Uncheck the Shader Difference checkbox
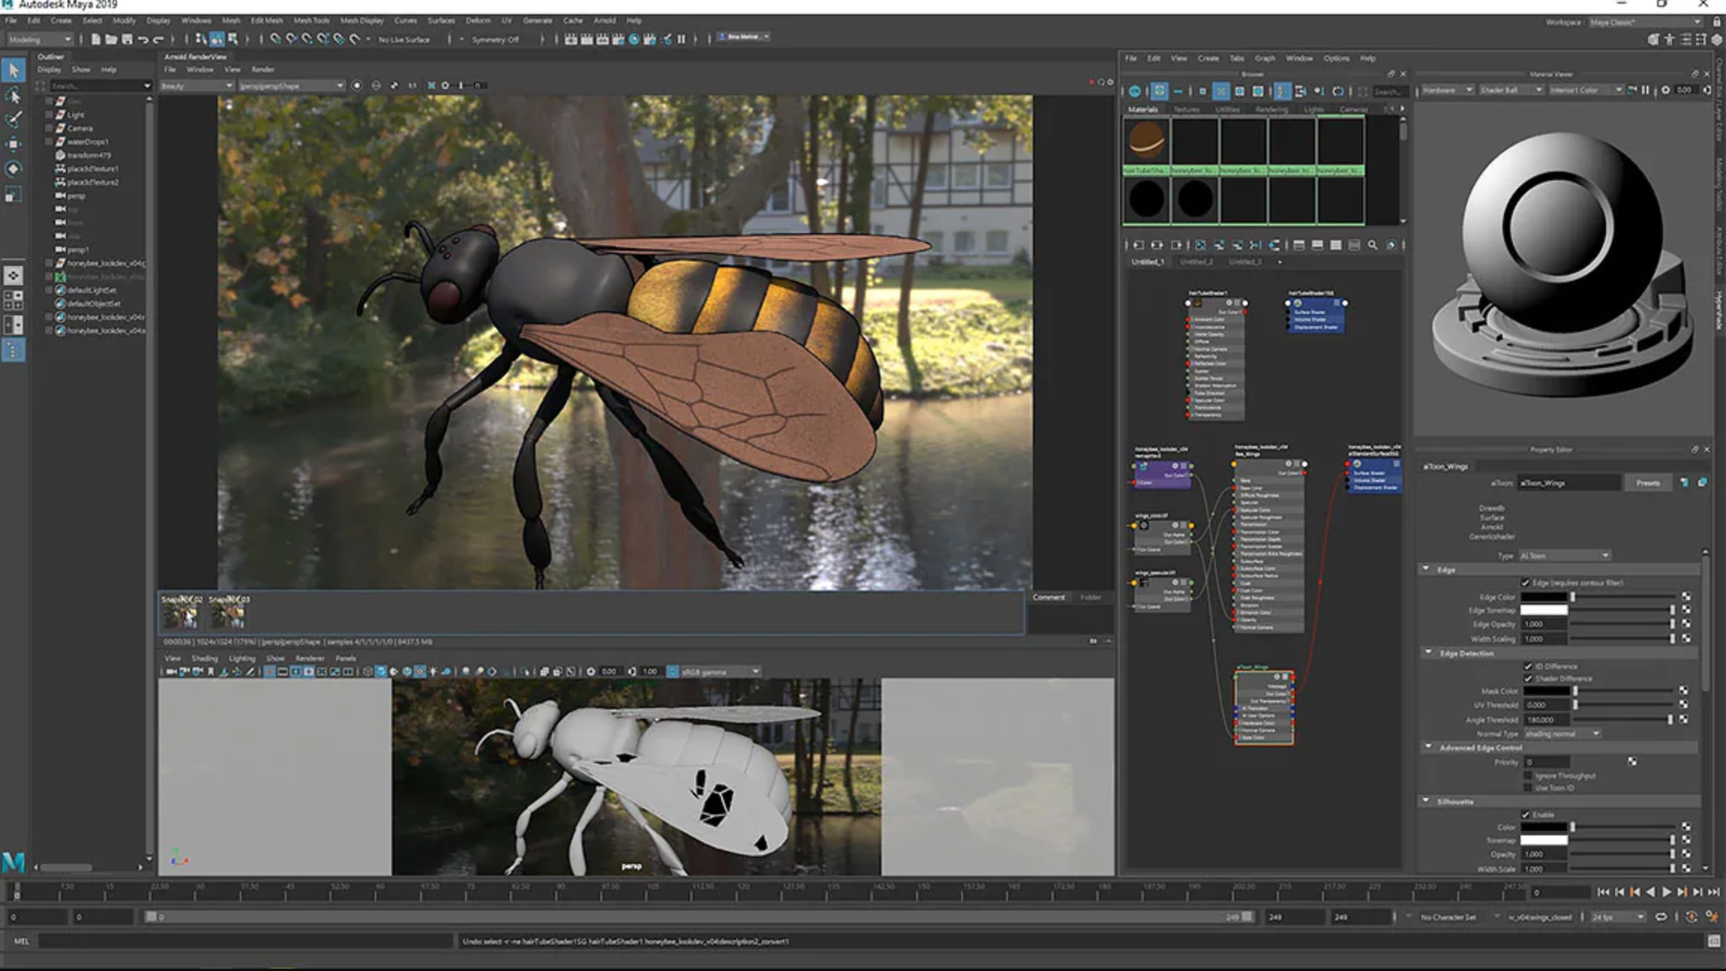The width and height of the screenshot is (1726, 971). click(1527, 678)
